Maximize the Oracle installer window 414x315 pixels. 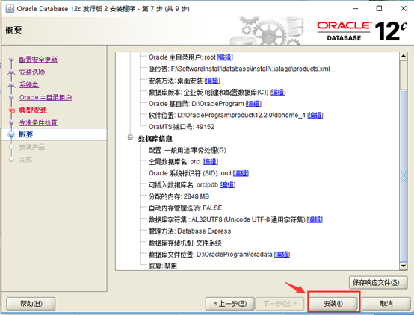pos(379,9)
